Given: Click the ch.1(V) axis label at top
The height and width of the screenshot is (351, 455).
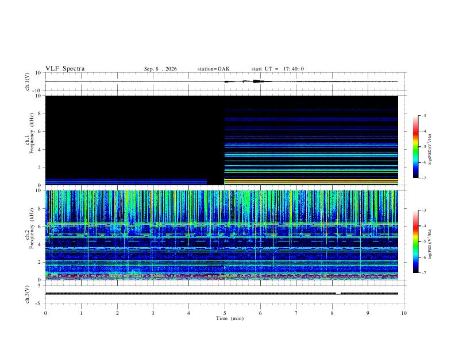Looking at the screenshot, I should (28, 81).
